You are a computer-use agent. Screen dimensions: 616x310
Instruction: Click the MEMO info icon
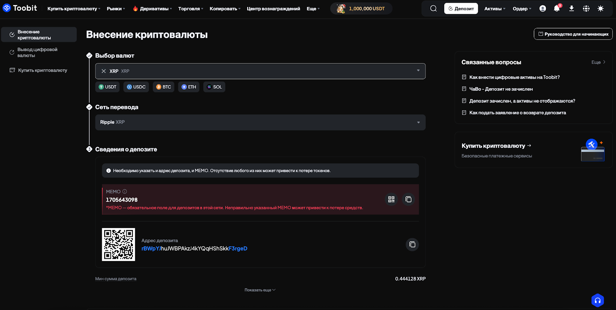pyautogui.click(x=125, y=191)
